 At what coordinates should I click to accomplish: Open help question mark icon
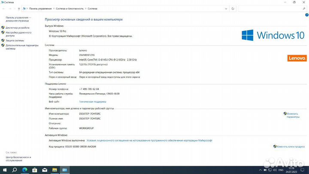click(307, 15)
